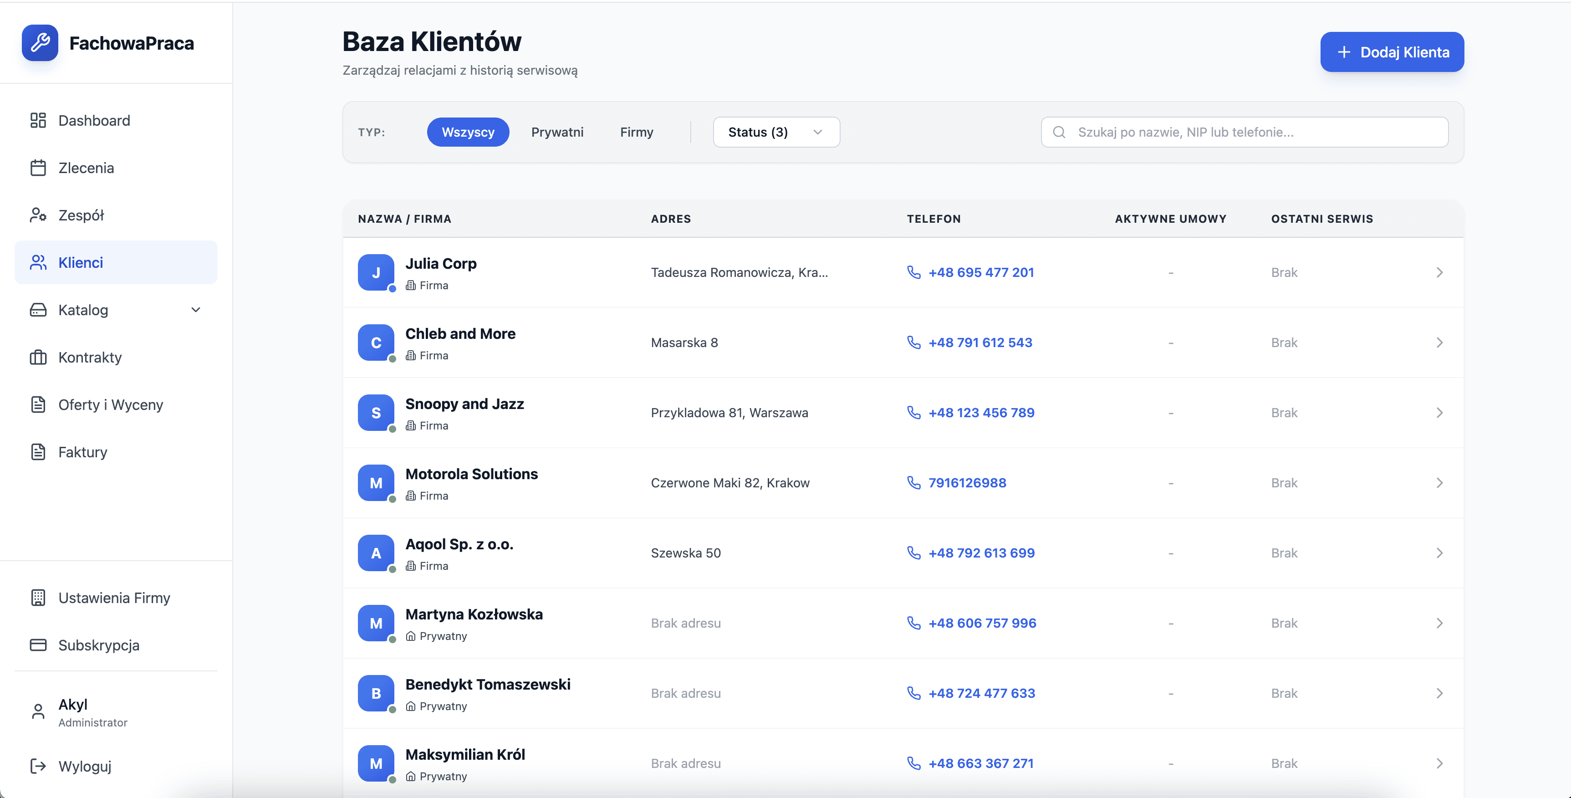The width and height of the screenshot is (1571, 798).
Task: Call Chleb and More phone number link
Action: click(x=979, y=342)
